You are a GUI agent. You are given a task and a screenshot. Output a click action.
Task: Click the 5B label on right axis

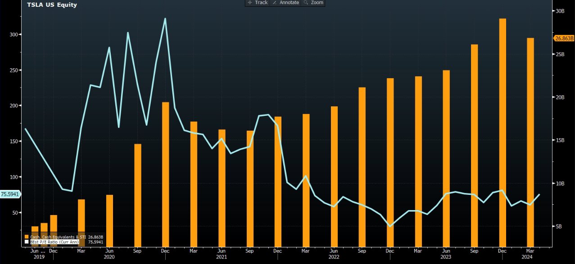tap(559, 227)
